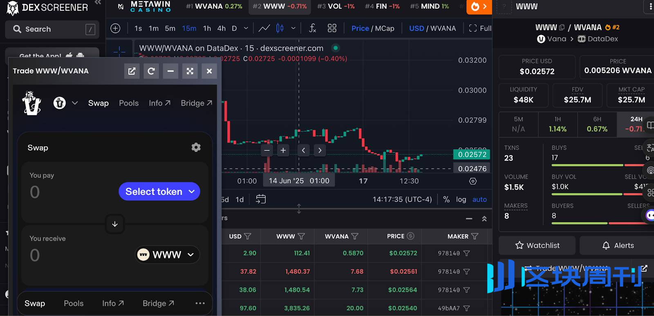This screenshot has height=316, width=654.
Task: Open the swap settings gear
Action: [196, 147]
